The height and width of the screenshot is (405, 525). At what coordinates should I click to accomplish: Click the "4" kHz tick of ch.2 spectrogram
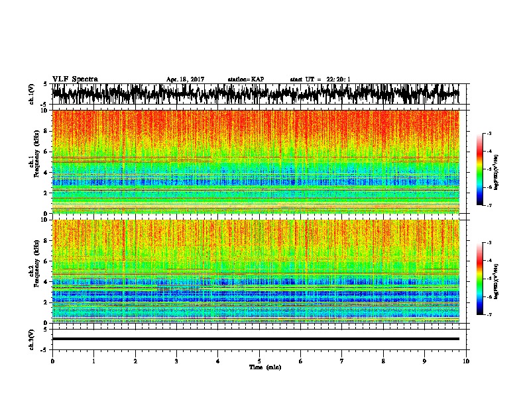(x=46, y=282)
